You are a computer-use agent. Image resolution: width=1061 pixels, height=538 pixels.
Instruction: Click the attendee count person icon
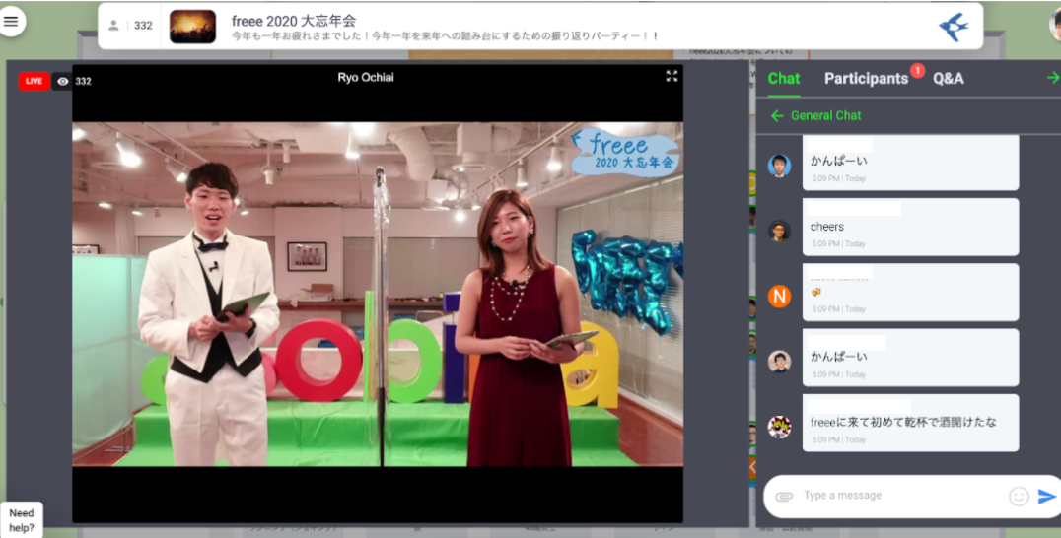click(x=113, y=25)
